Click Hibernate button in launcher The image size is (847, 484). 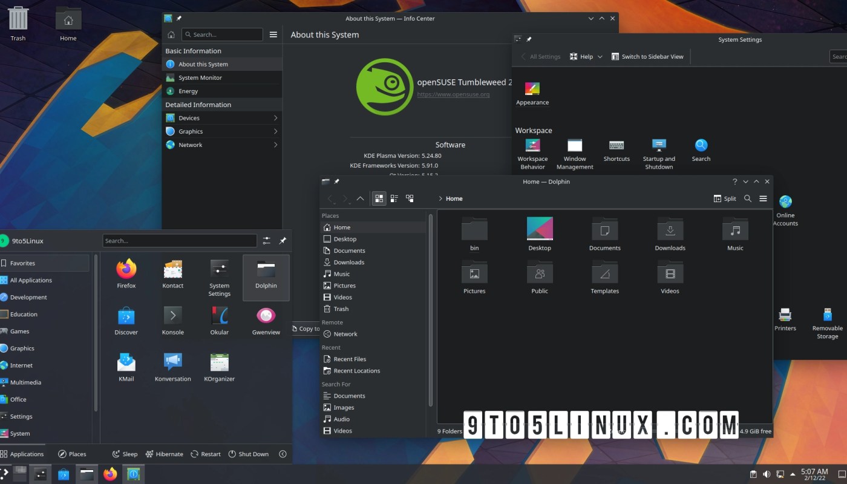coord(163,454)
